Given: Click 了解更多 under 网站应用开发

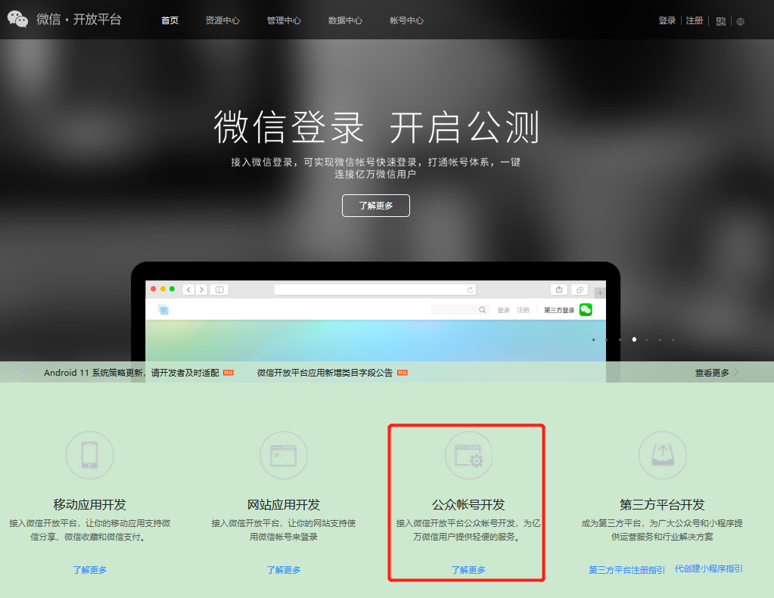Looking at the screenshot, I should [283, 570].
